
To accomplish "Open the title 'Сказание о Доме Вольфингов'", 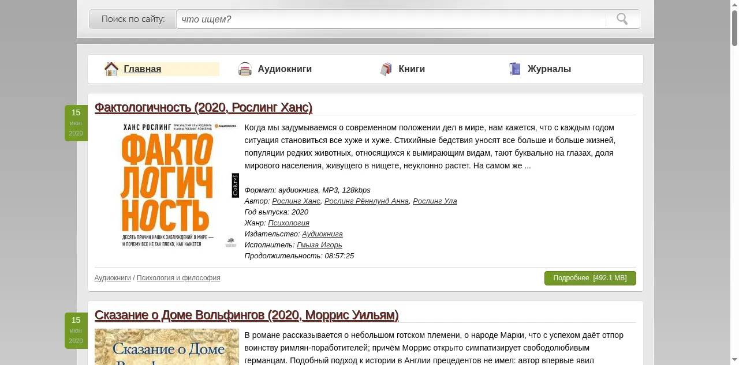I will [247, 315].
